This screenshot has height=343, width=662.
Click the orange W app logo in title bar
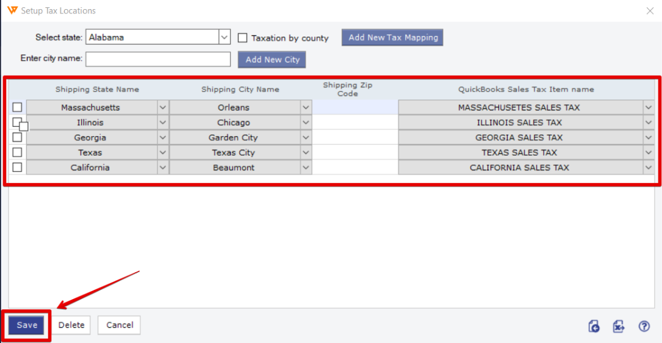point(13,10)
